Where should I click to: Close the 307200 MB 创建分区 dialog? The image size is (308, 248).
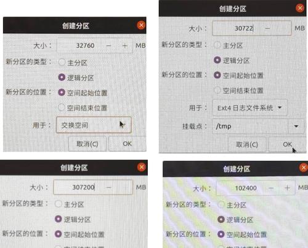click(142, 167)
